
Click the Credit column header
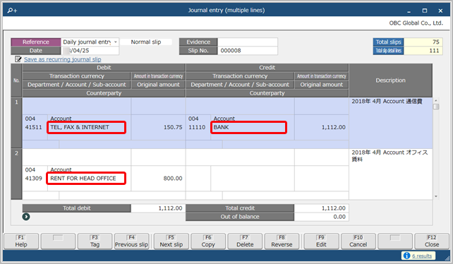click(267, 68)
